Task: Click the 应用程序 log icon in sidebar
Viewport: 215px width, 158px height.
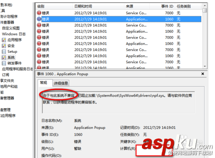Action: coord(4,40)
